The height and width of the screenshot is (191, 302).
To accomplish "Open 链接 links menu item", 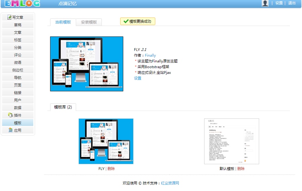I will click(x=18, y=92).
